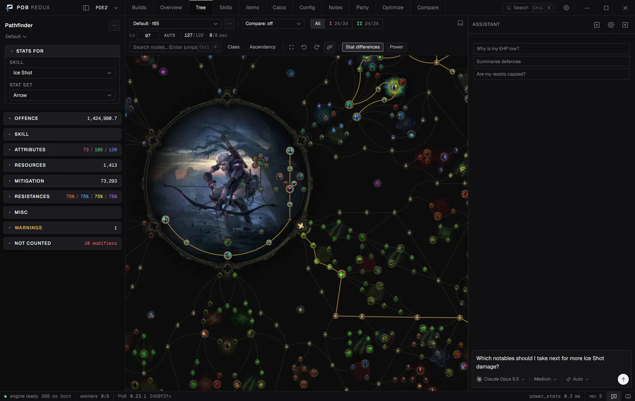
Task: Expand the WARNINGS section
Action: pyautogui.click(x=62, y=228)
